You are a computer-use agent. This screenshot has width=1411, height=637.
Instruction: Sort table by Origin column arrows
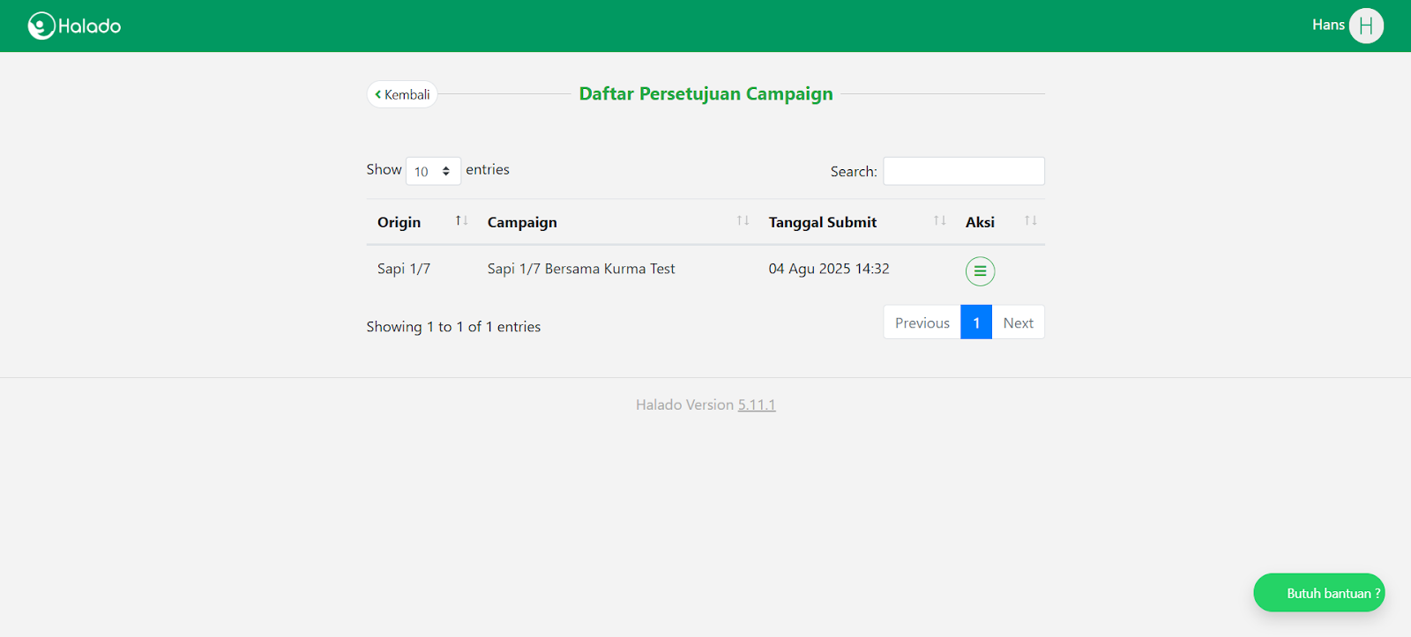[x=461, y=221]
